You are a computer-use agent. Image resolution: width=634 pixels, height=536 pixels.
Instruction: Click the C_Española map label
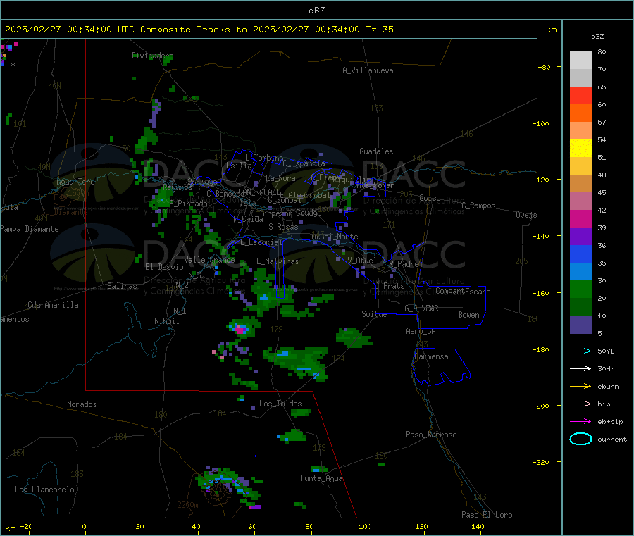(x=304, y=163)
